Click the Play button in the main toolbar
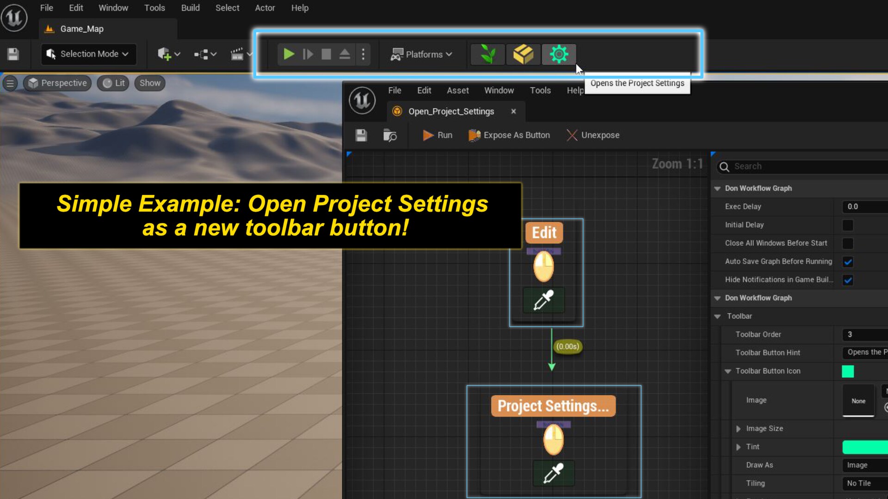The image size is (888, 499). click(288, 54)
